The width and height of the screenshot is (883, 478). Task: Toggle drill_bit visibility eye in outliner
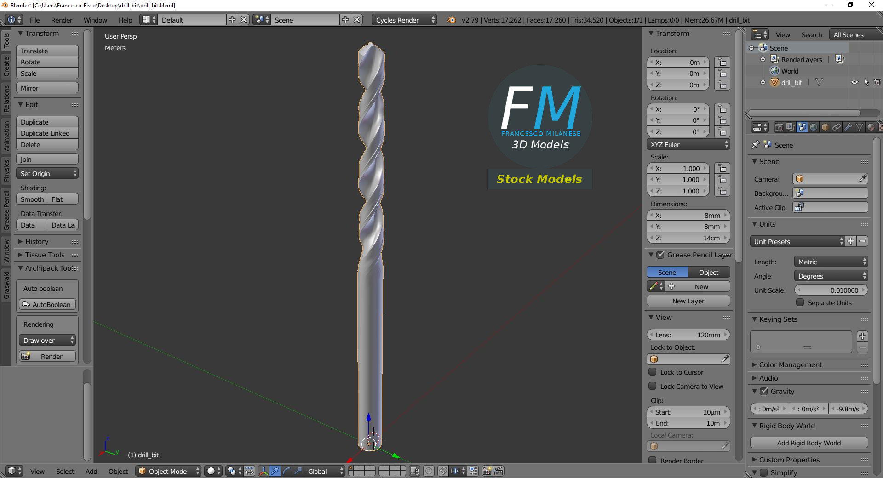click(x=854, y=82)
